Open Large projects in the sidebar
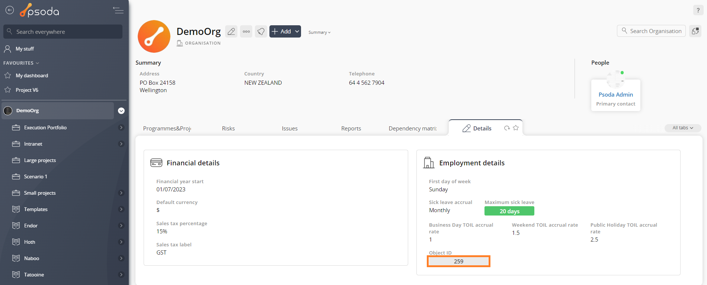Screen dimensions: 707x285 coord(40,160)
